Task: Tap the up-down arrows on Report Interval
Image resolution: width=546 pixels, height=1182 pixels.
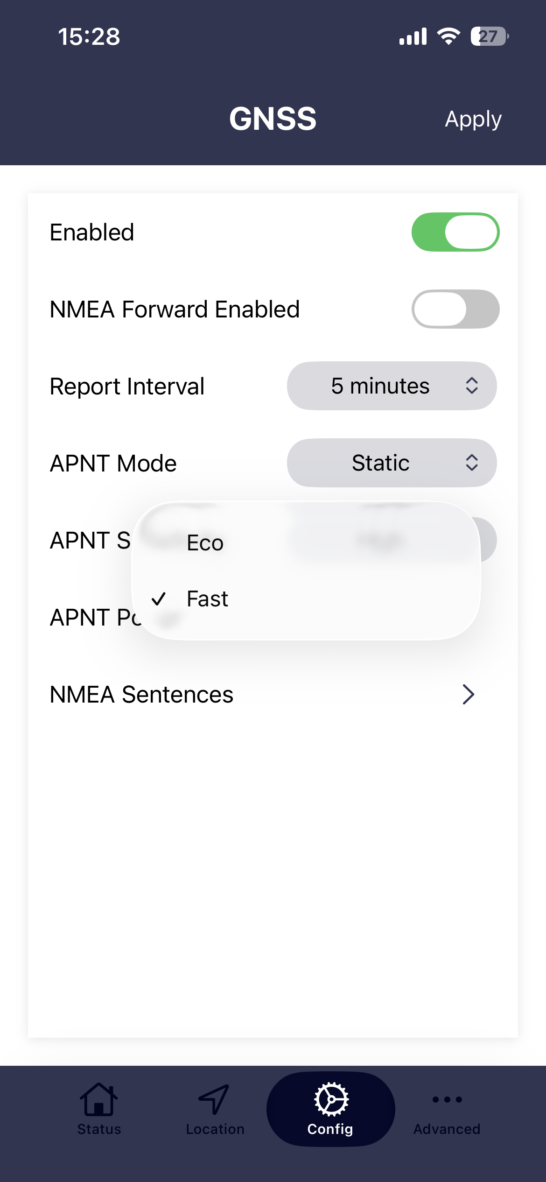Action: [x=471, y=386]
